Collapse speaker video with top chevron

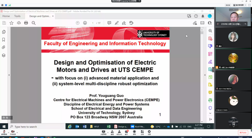pos(234,10)
